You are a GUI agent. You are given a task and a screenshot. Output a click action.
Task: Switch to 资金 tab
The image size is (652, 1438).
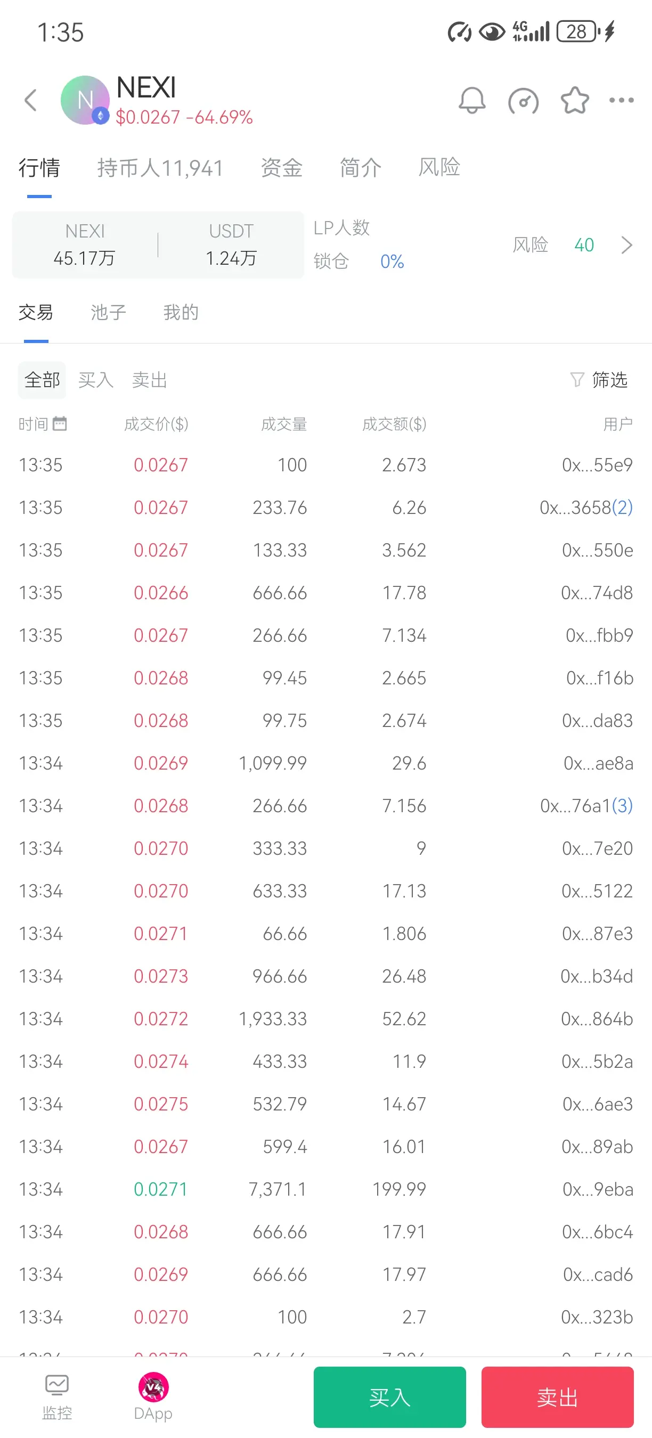coord(282,167)
